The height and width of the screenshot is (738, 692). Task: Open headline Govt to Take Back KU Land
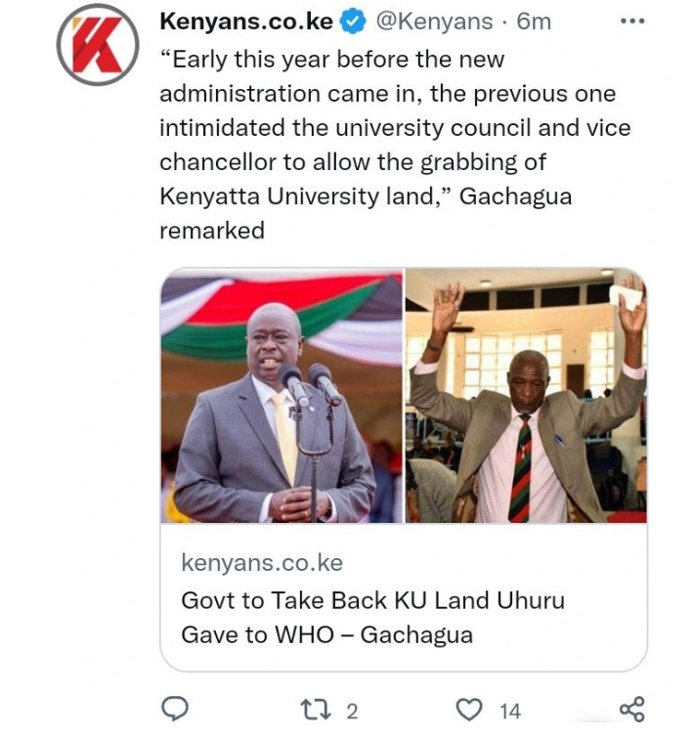[x=372, y=618]
